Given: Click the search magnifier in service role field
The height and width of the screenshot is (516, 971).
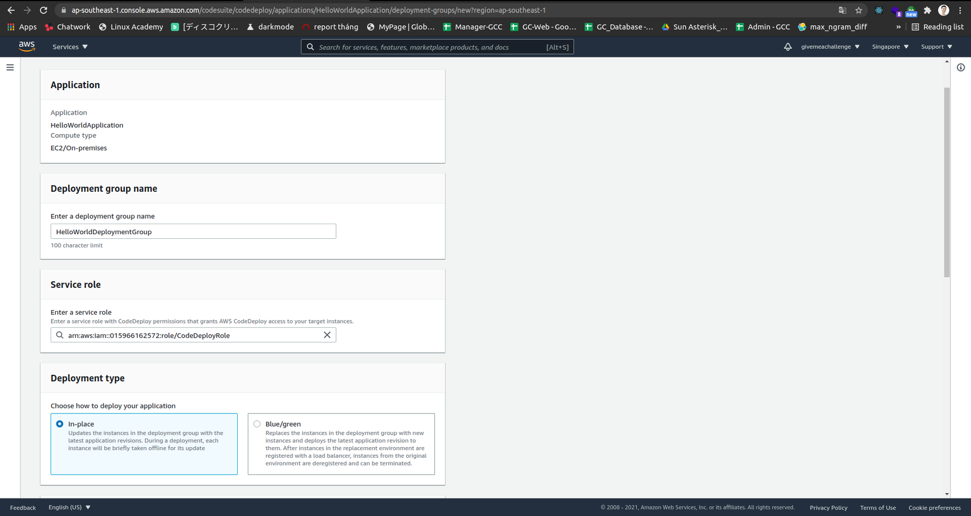Looking at the screenshot, I should [59, 335].
